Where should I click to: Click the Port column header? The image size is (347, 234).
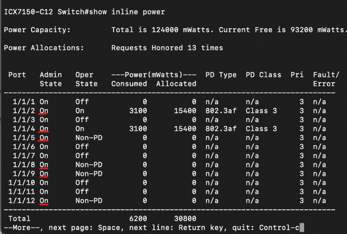click(x=17, y=75)
